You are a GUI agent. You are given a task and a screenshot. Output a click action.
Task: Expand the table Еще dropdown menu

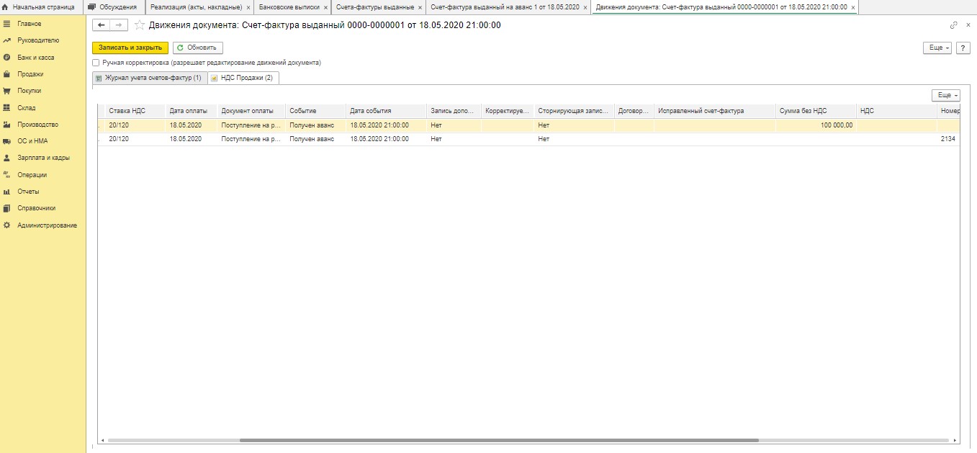pos(946,95)
